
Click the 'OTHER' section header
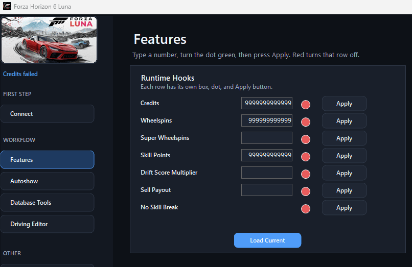pyautogui.click(x=12, y=253)
